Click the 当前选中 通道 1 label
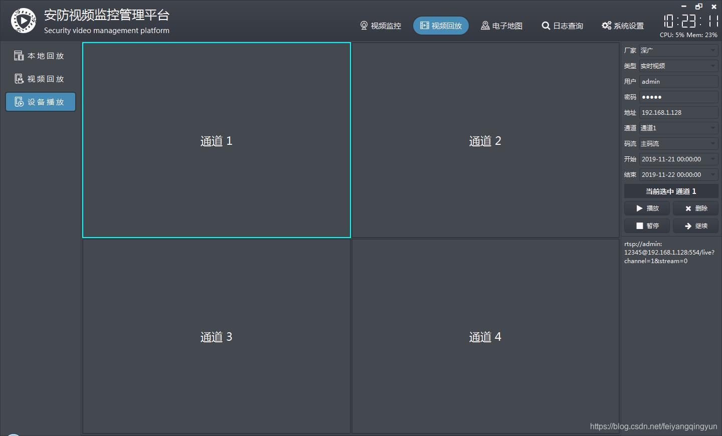This screenshot has width=722, height=436. click(x=671, y=191)
